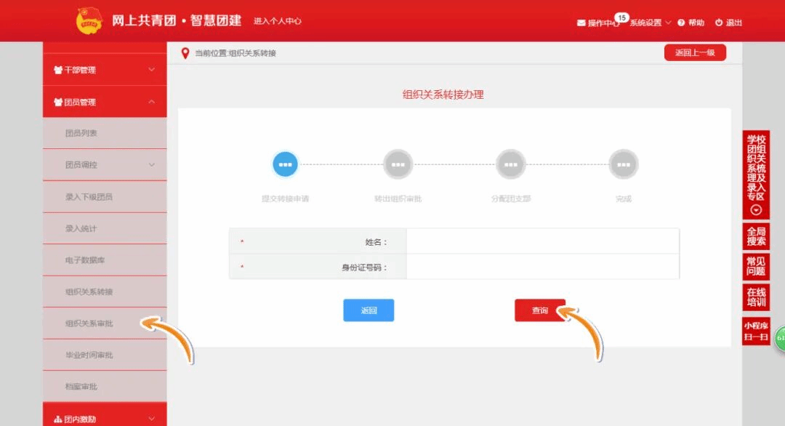
Task: Click the 完成 step circle
Action: [x=623, y=164]
